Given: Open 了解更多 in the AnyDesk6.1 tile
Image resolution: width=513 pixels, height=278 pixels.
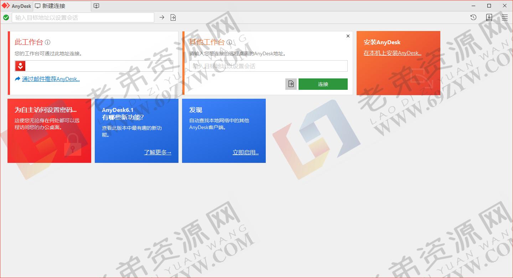Looking at the screenshot, I should pyautogui.click(x=157, y=152).
